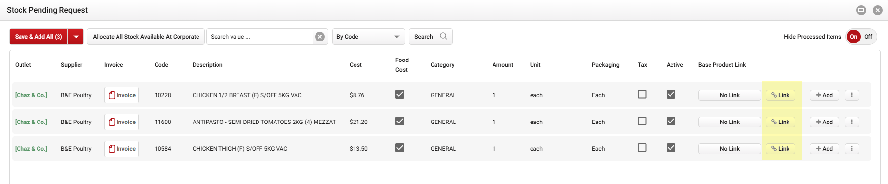The image size is (888, 184).
Task: Clear the search value field
Action: [320, 37]
